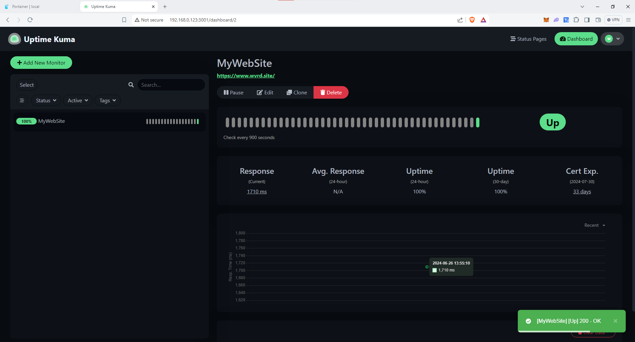Click Add New Monitor button
Viewport: 635px width, 342px height.
pyautogui.click(x=41, y=63)
